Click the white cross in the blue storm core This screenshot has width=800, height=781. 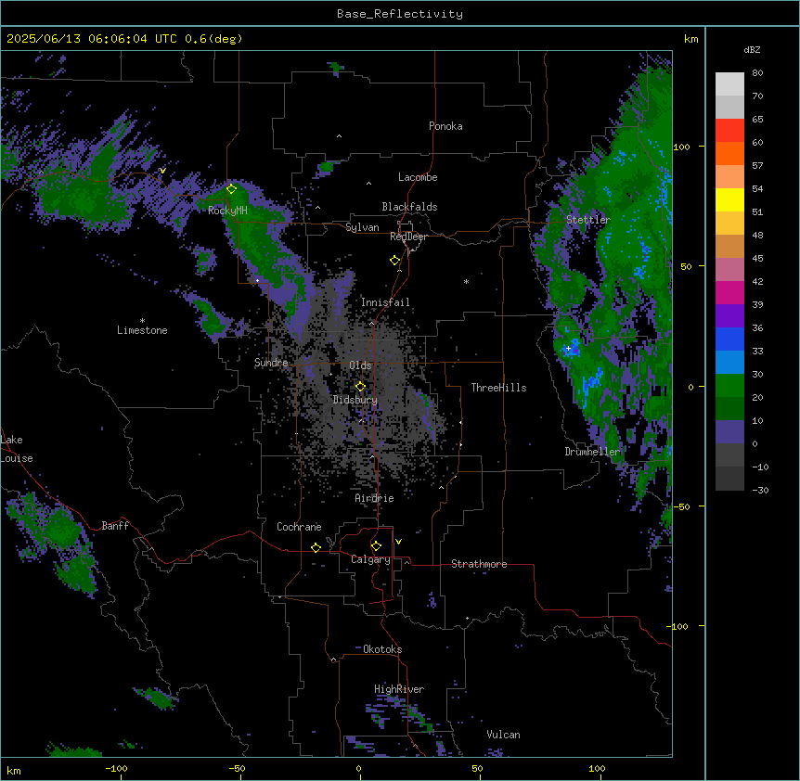(x=568, y=348)
